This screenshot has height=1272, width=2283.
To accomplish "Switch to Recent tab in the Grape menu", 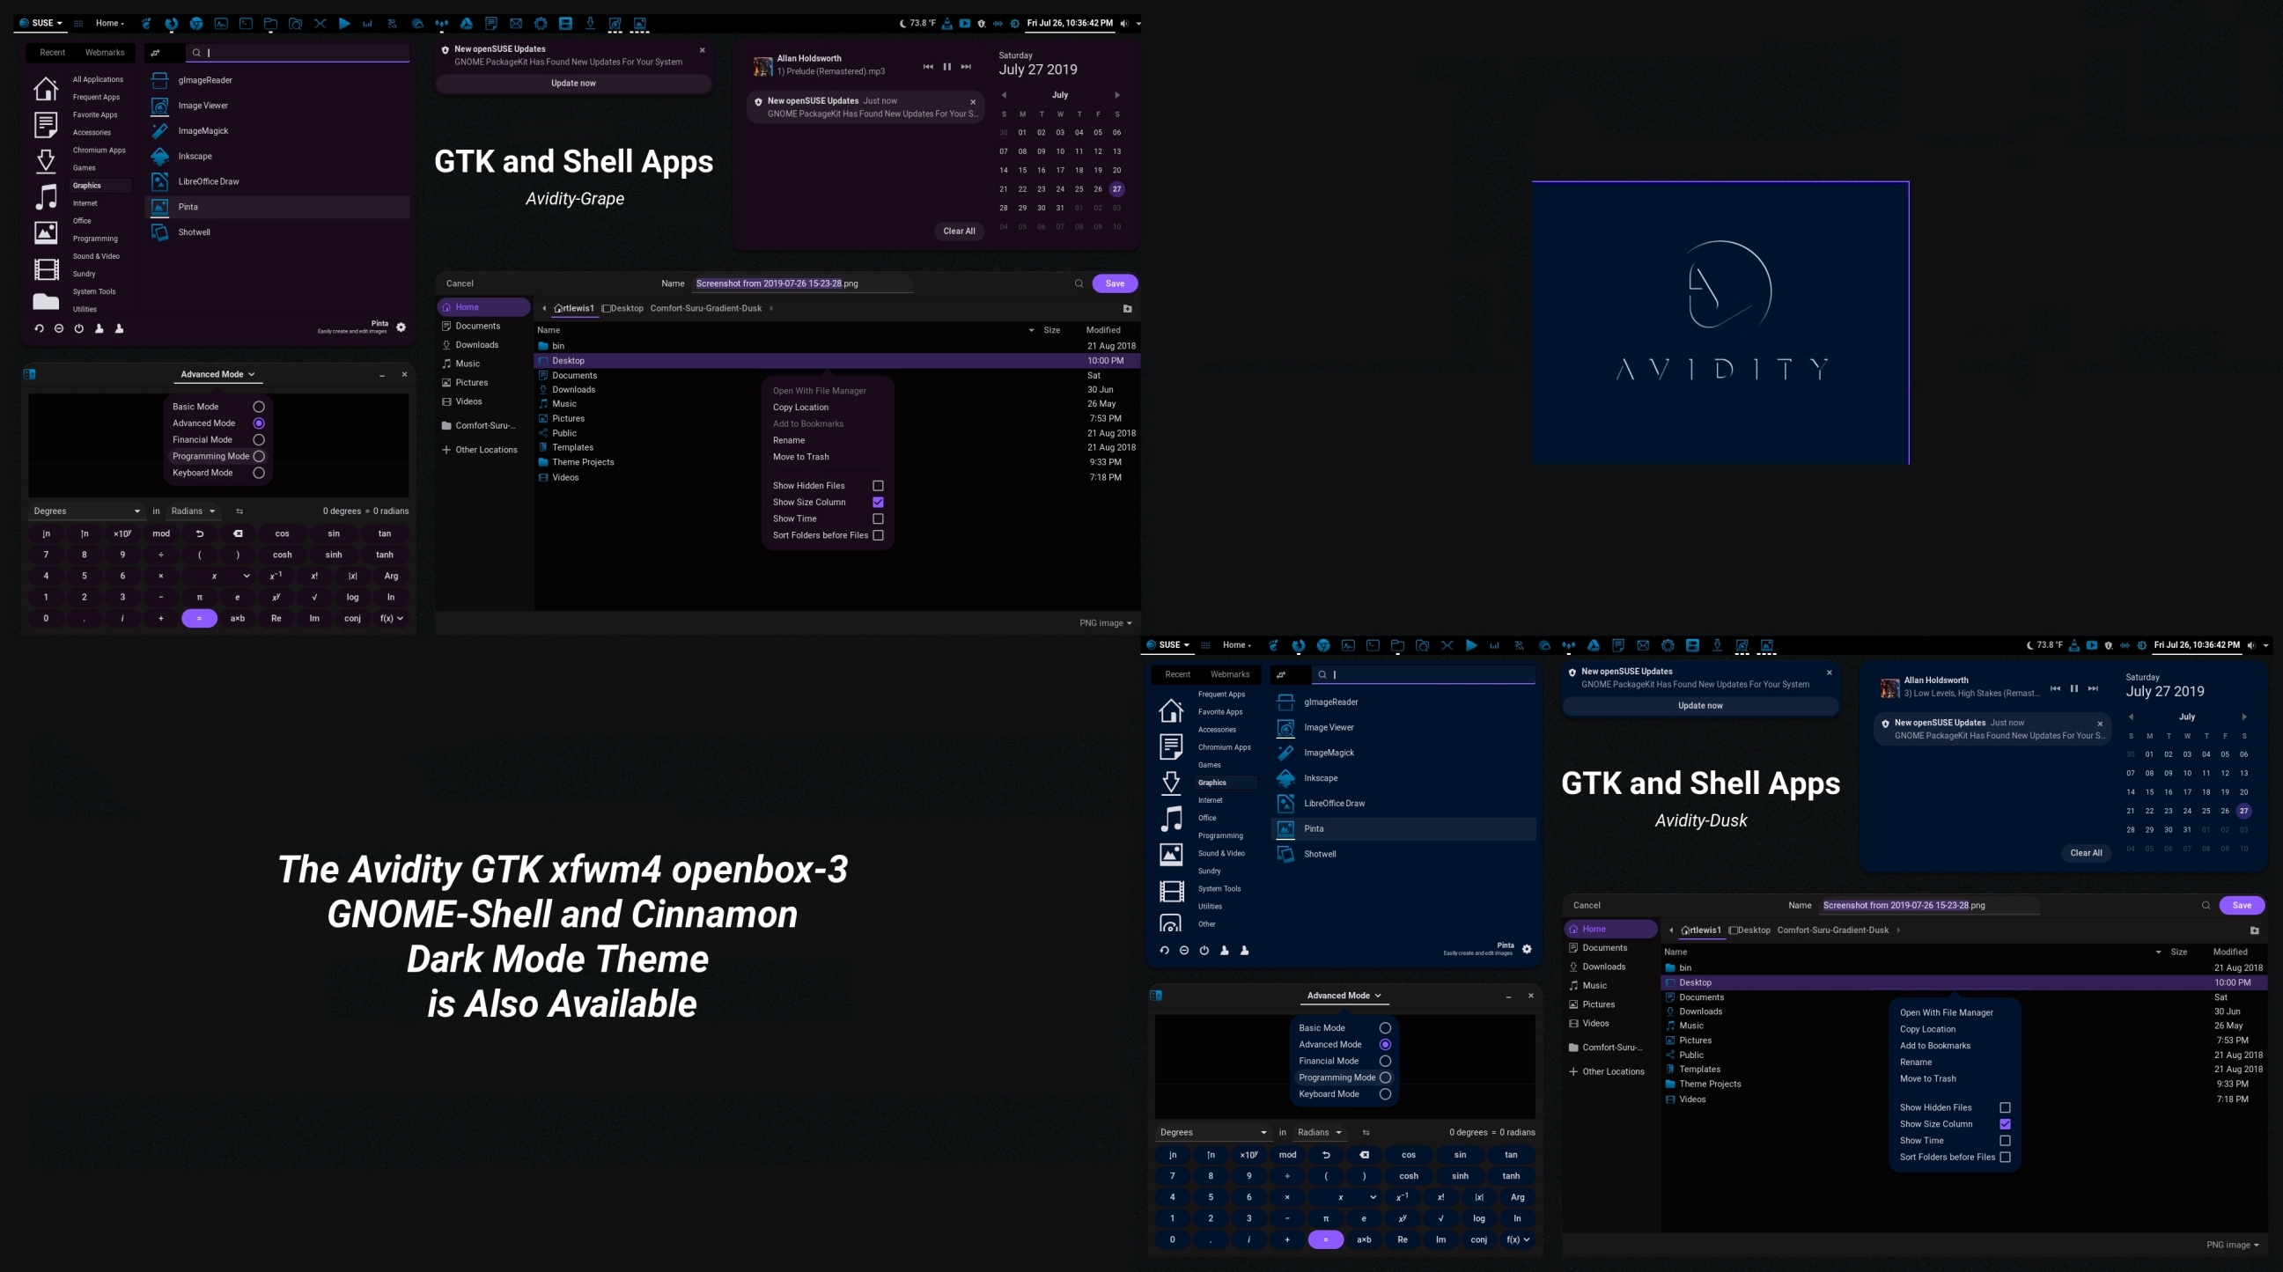I will (x=52, y=52).
